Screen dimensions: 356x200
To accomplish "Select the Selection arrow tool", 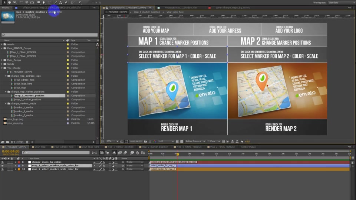I will pos(4,2).
